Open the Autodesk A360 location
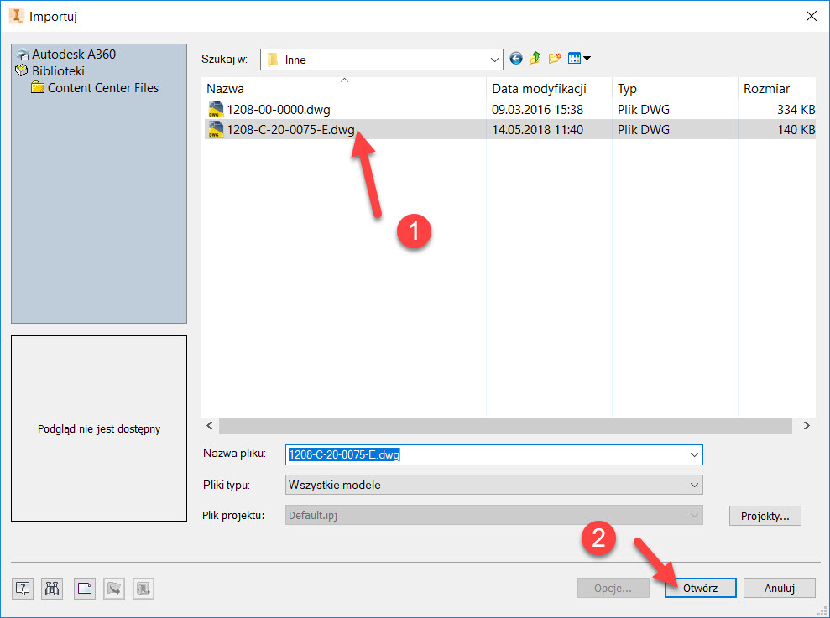Viewport: 830px width, 618px height. pyautogui.click(x=74, y=55)
